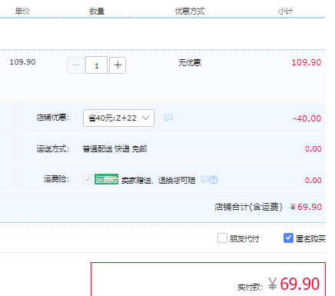Click the unit price 109.90 in black
This screenshot has height=296, width=335.
pyautogui.click(x=22, y=62)
